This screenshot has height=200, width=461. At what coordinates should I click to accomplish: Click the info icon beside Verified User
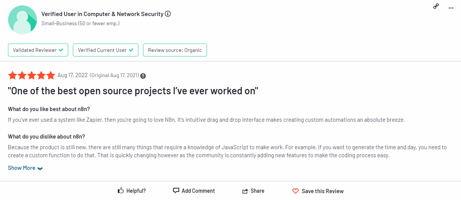click(168, 14)
